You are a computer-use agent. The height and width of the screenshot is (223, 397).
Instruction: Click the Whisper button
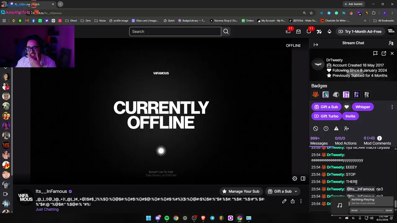click(363, 107)
